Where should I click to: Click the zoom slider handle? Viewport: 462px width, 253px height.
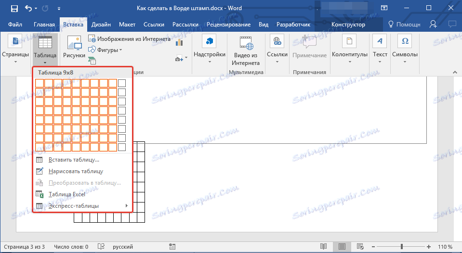pyautogui.click(x=402, y=247)
